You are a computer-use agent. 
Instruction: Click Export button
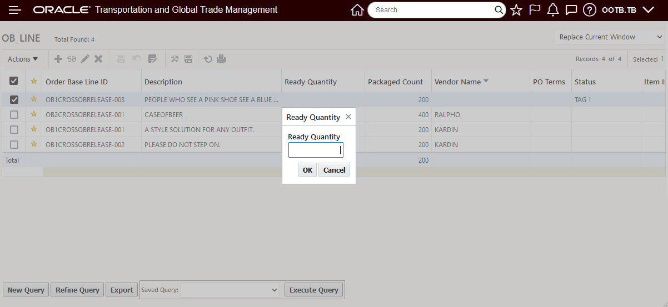pyautogui.click(x=122, y=290)
